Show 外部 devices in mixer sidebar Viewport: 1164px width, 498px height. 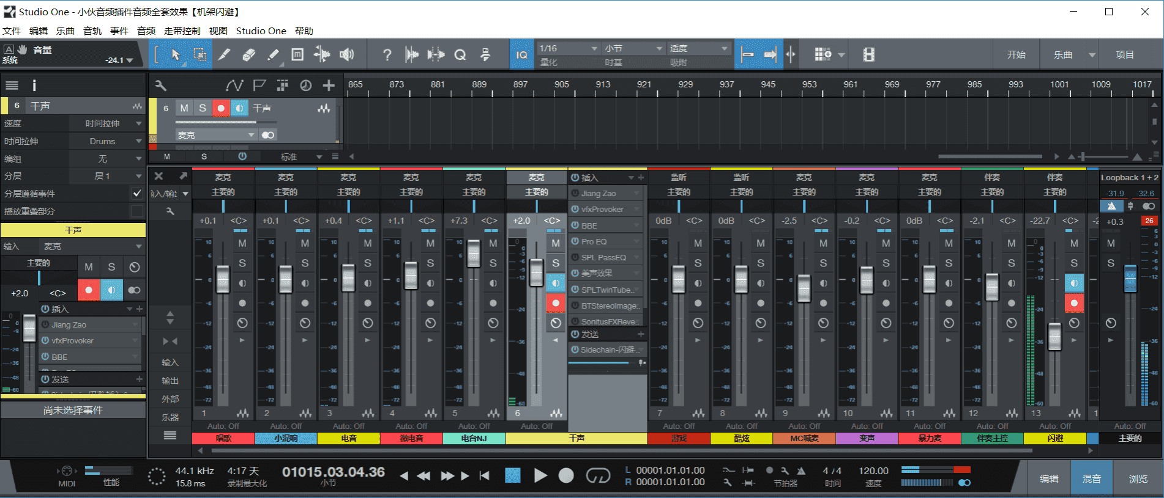point(170,399)
